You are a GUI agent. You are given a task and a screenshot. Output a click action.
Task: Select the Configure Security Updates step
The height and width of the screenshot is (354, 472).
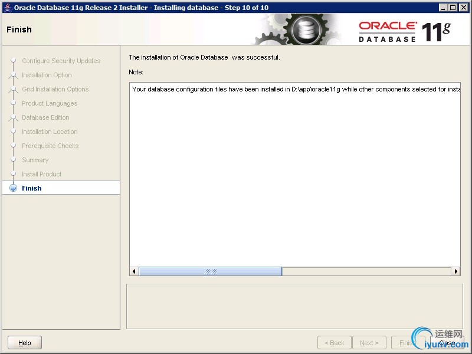click(x=61, y=61)
